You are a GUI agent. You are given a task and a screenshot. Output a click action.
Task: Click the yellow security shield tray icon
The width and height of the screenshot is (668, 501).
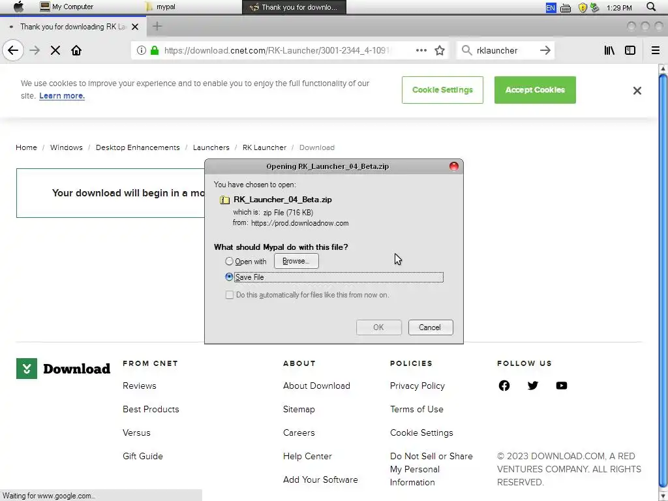click(x=583, y=8)
